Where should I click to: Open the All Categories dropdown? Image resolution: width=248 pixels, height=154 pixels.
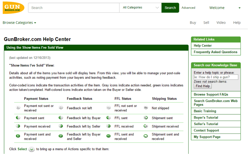(141, 7)
